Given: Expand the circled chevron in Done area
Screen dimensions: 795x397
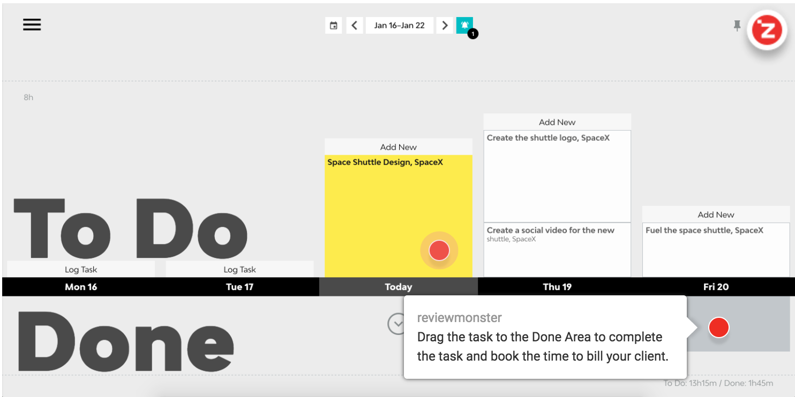Looking at the screenshot, I should pos(397,324).
